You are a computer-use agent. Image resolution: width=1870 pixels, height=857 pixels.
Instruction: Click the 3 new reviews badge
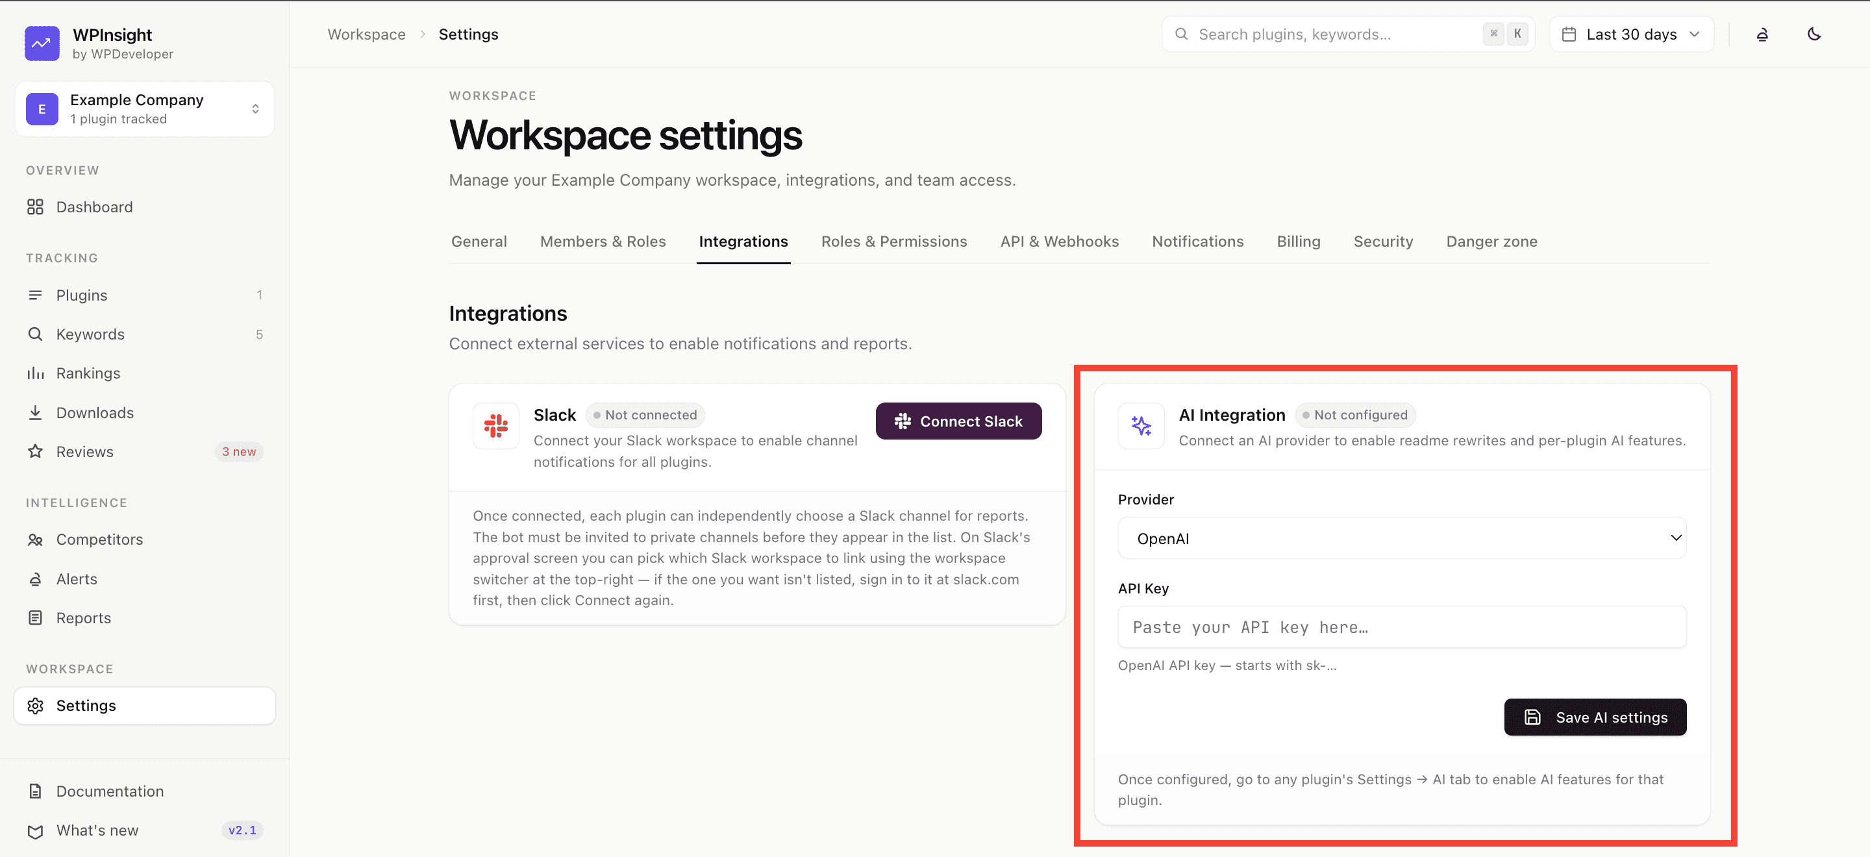(239, 451)
